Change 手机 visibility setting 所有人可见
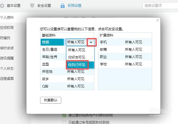This screenshot has height=124, width=178. click(134, 42)
